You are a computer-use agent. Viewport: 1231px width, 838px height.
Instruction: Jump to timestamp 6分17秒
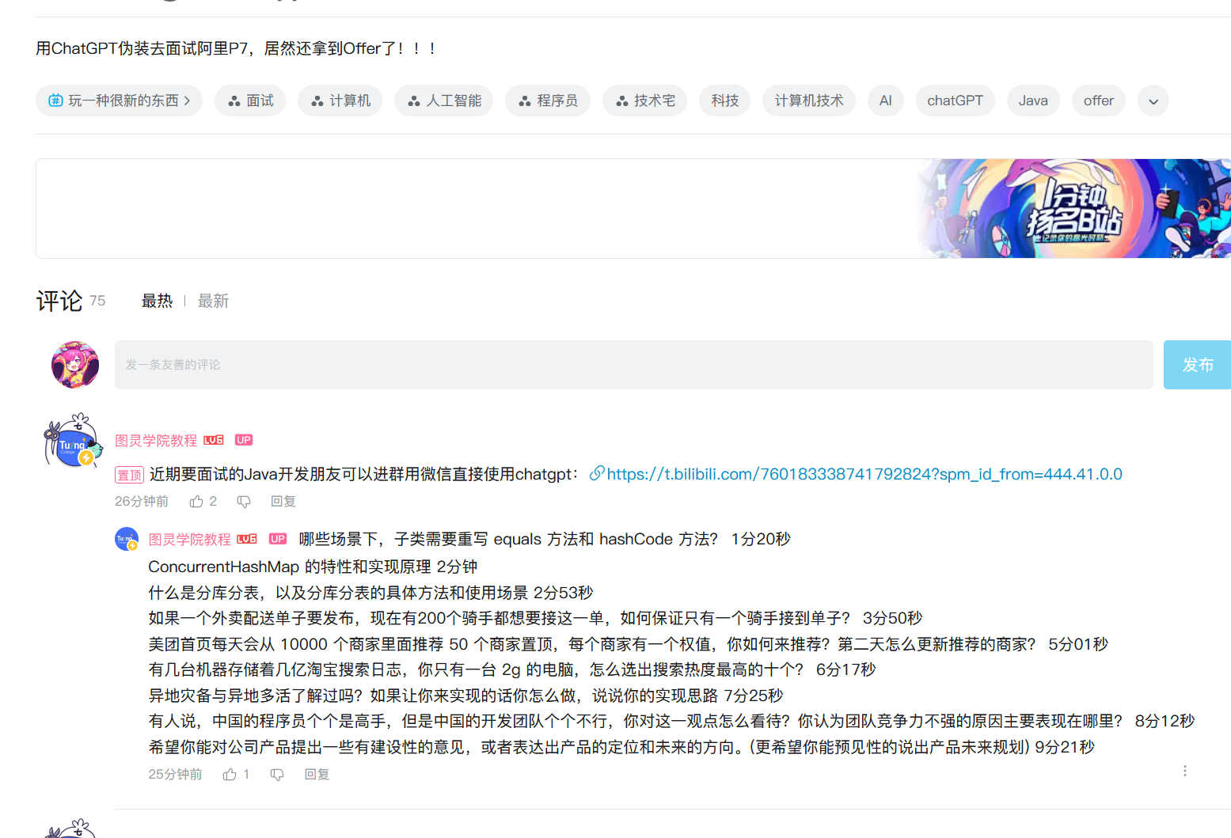tap(845, 669)
